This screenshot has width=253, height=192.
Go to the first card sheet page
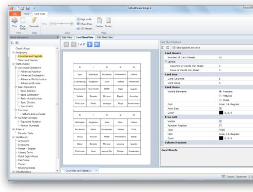[66, 44]
